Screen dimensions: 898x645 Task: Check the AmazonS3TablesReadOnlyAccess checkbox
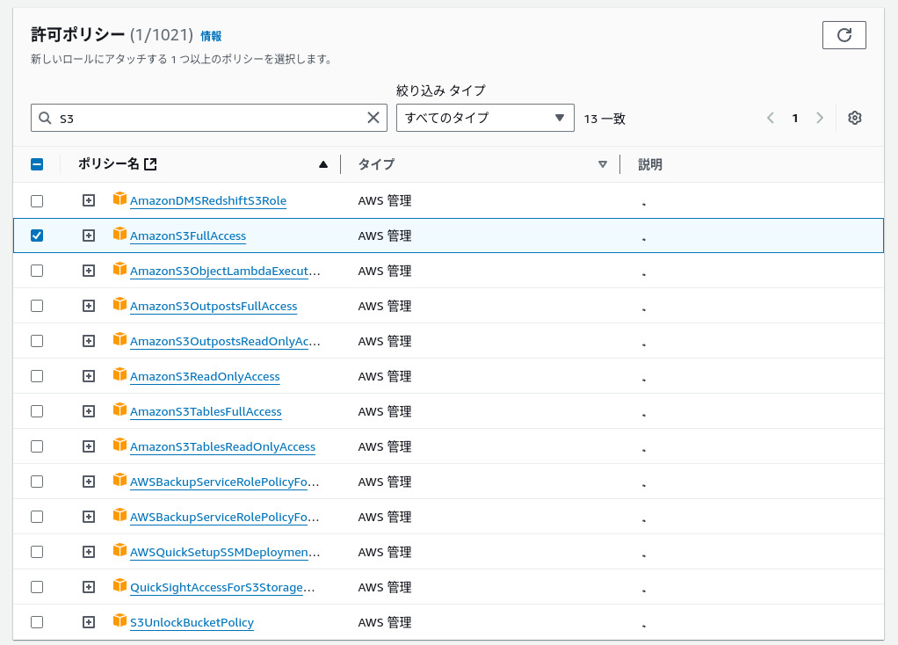point(37,446)
